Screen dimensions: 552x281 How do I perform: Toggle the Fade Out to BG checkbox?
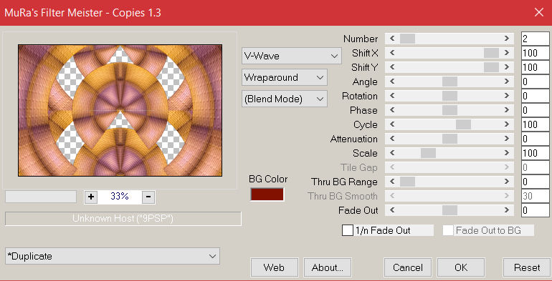coord(448,231)
